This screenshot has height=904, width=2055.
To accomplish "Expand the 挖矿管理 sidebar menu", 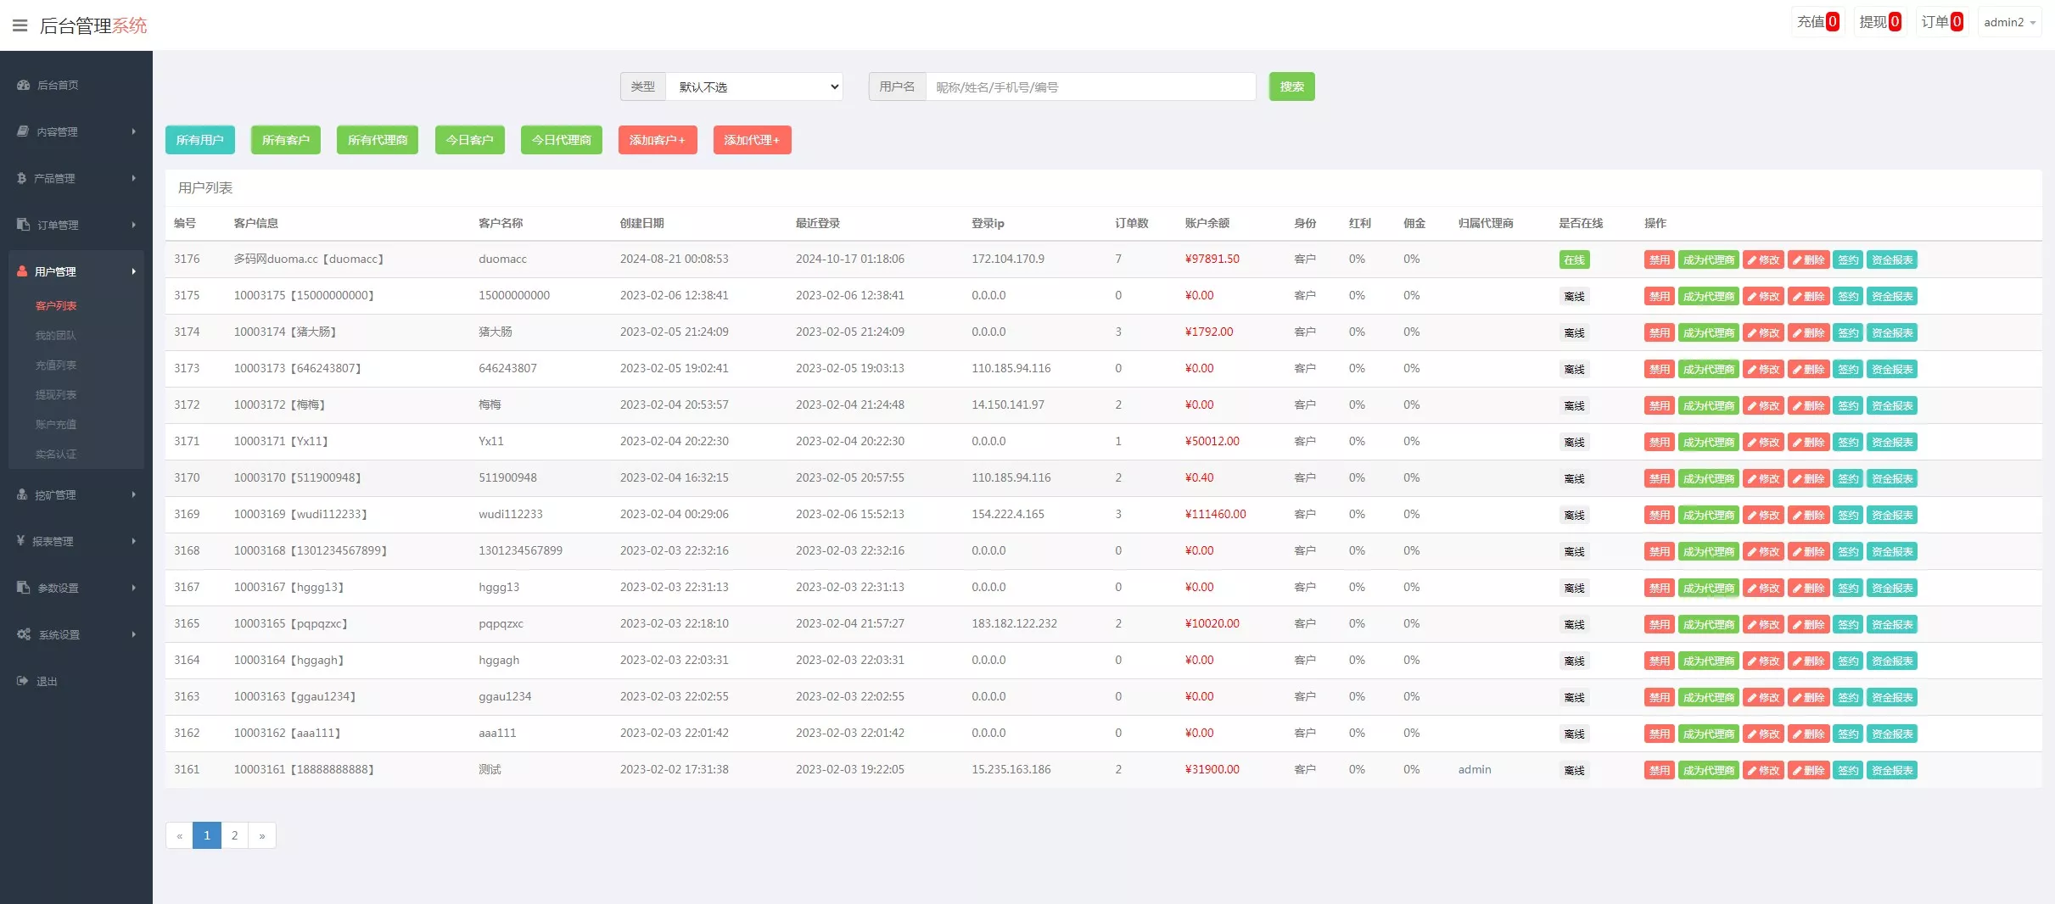I will coord(76,494).
